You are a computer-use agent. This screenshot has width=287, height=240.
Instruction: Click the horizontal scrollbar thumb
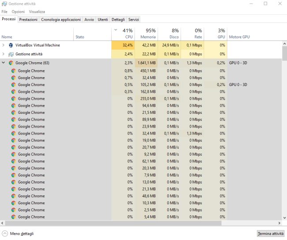[113, 223]
